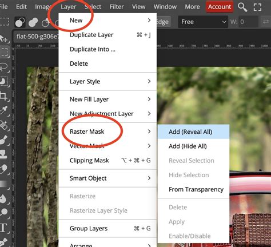
Task: Open the Edit menu
Action: [21, 7]
